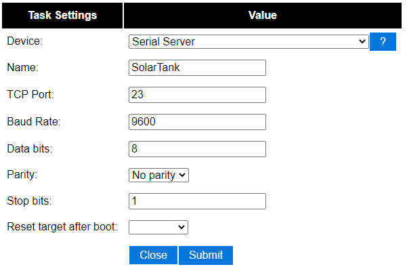Open the Device dropdown showing Serial Server

(249, 41)
